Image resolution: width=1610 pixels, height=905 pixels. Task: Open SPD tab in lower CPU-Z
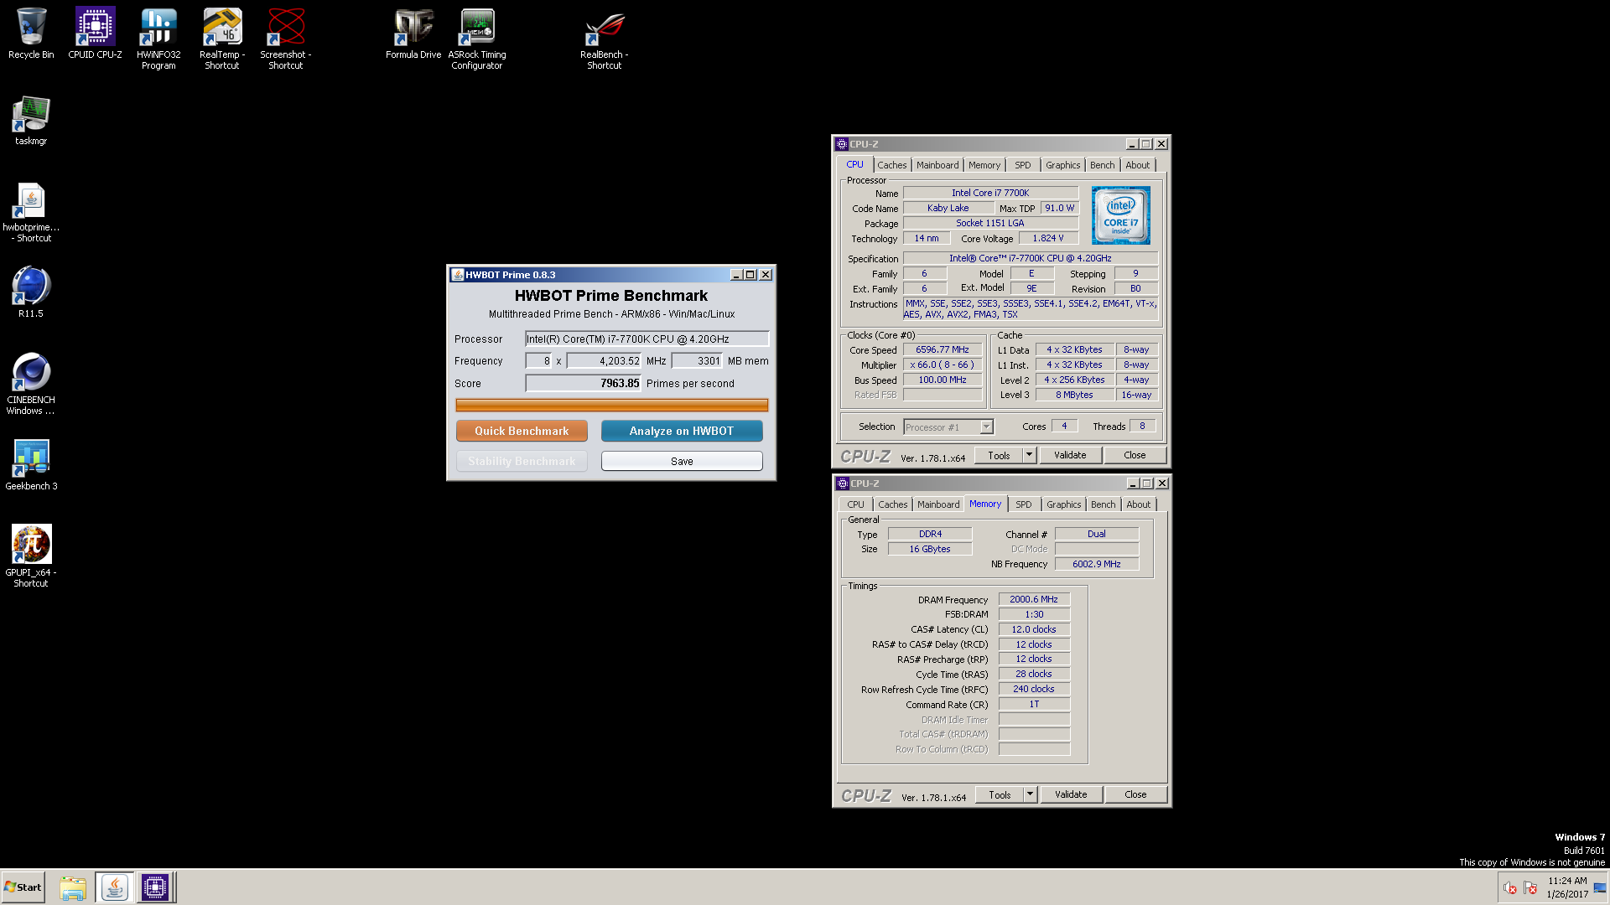pos(1024,504)
